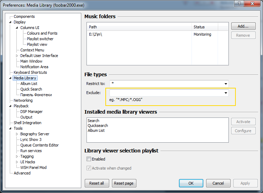The image size is (263, 193).
Task: Collapse the Playback tree node
Action: click(10, 106)
